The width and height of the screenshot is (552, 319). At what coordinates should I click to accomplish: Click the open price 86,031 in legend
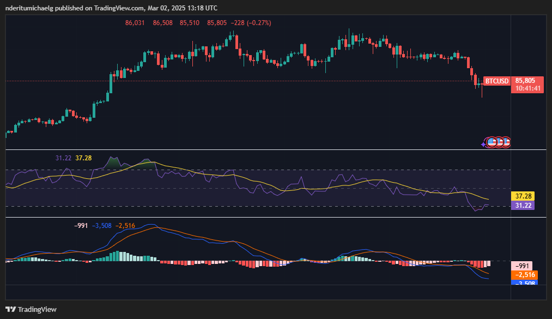[135, 23]
